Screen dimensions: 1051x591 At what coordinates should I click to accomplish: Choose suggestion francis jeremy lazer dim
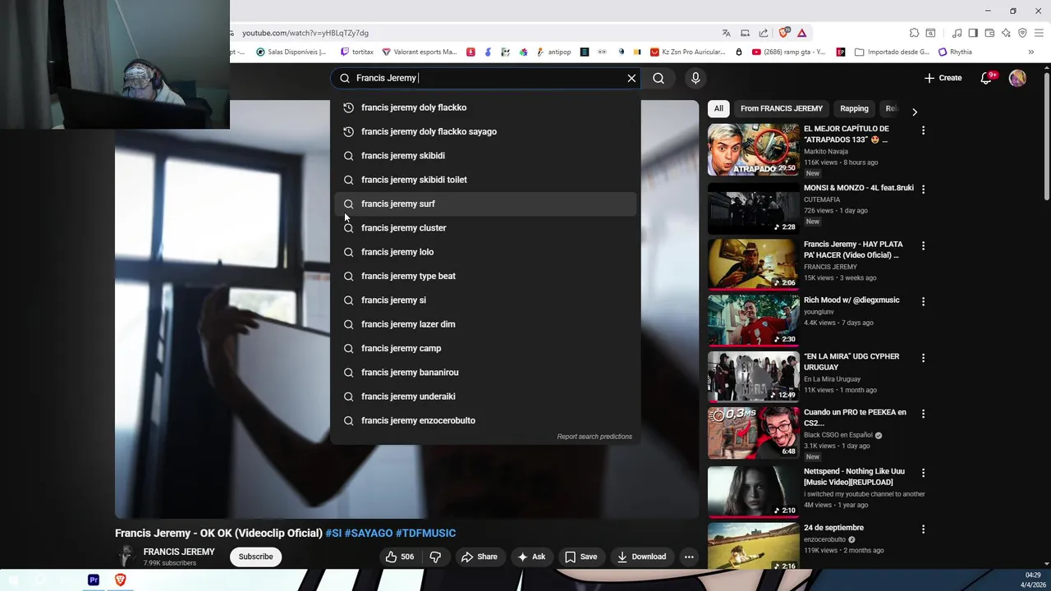click(485, 324)
